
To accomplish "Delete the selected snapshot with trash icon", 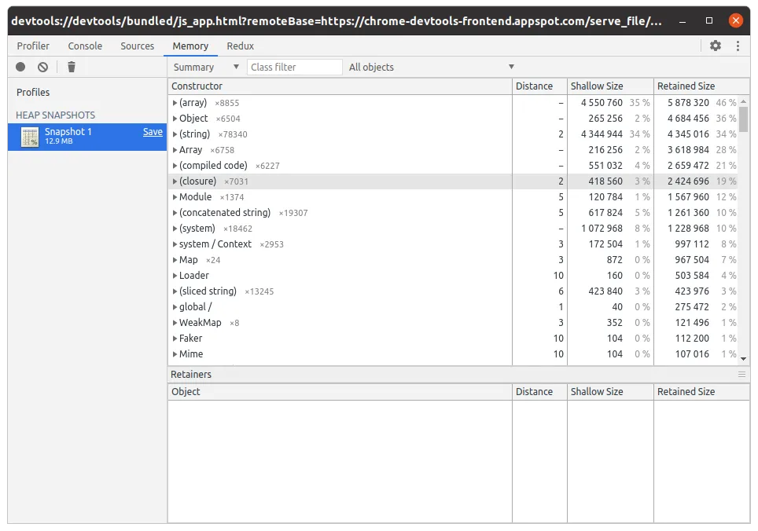I will (x=72, y=67).
